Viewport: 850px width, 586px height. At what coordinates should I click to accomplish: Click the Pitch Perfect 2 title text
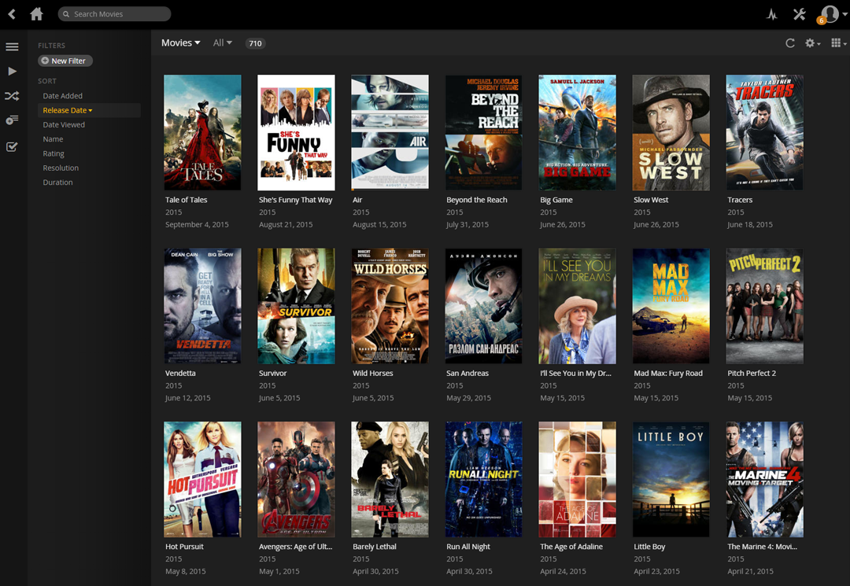[752, 373]
